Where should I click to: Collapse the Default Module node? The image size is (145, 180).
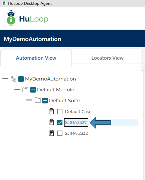pyautogui.click(x=17, y=90)
